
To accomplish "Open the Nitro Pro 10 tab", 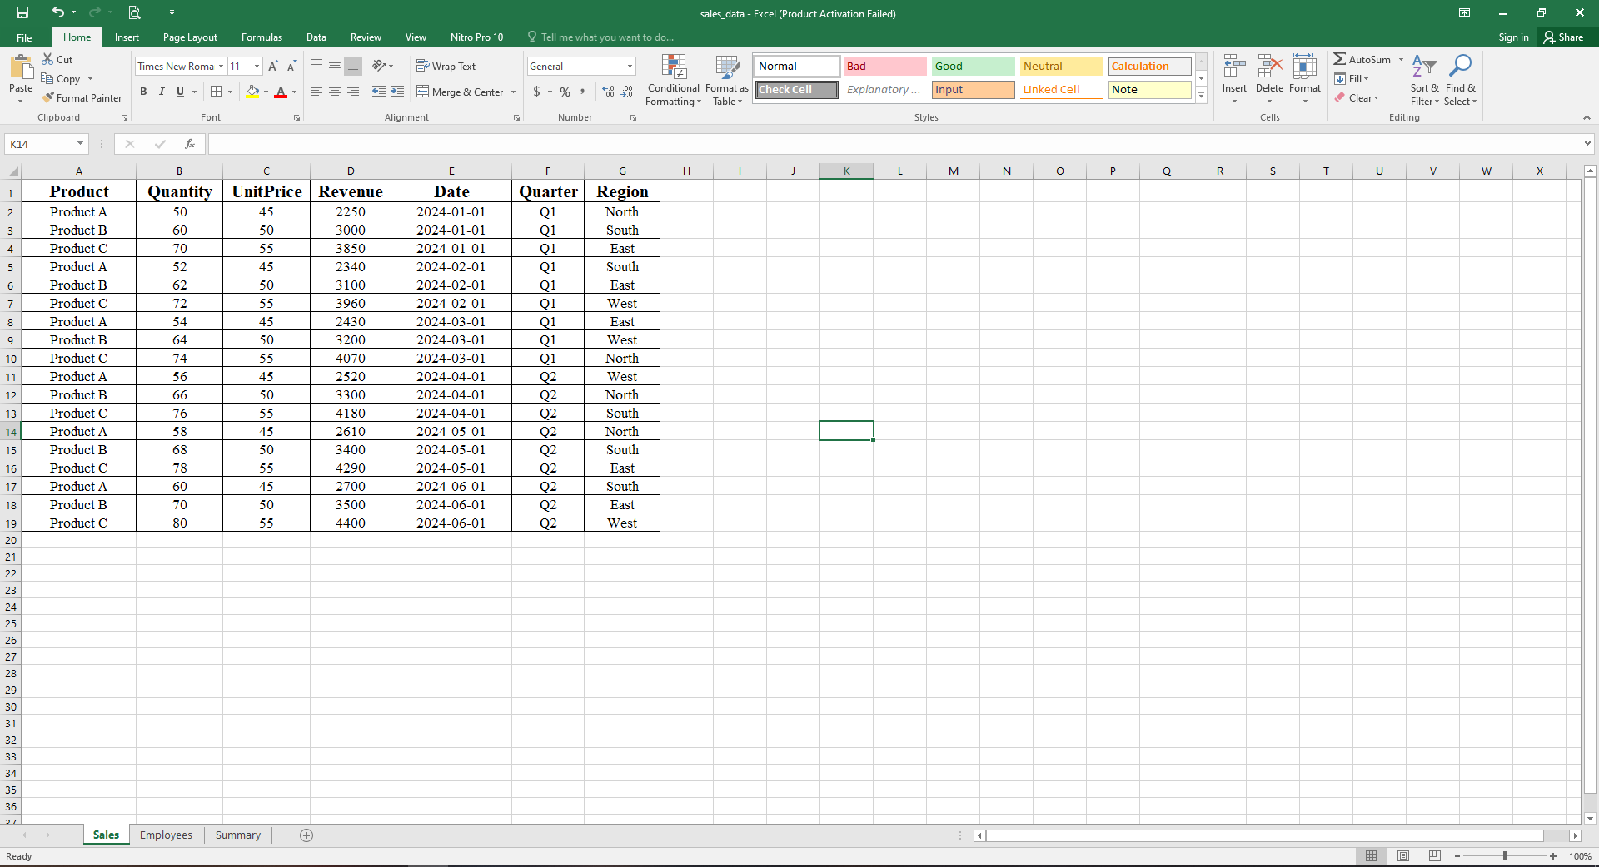I will click(476, 37).
